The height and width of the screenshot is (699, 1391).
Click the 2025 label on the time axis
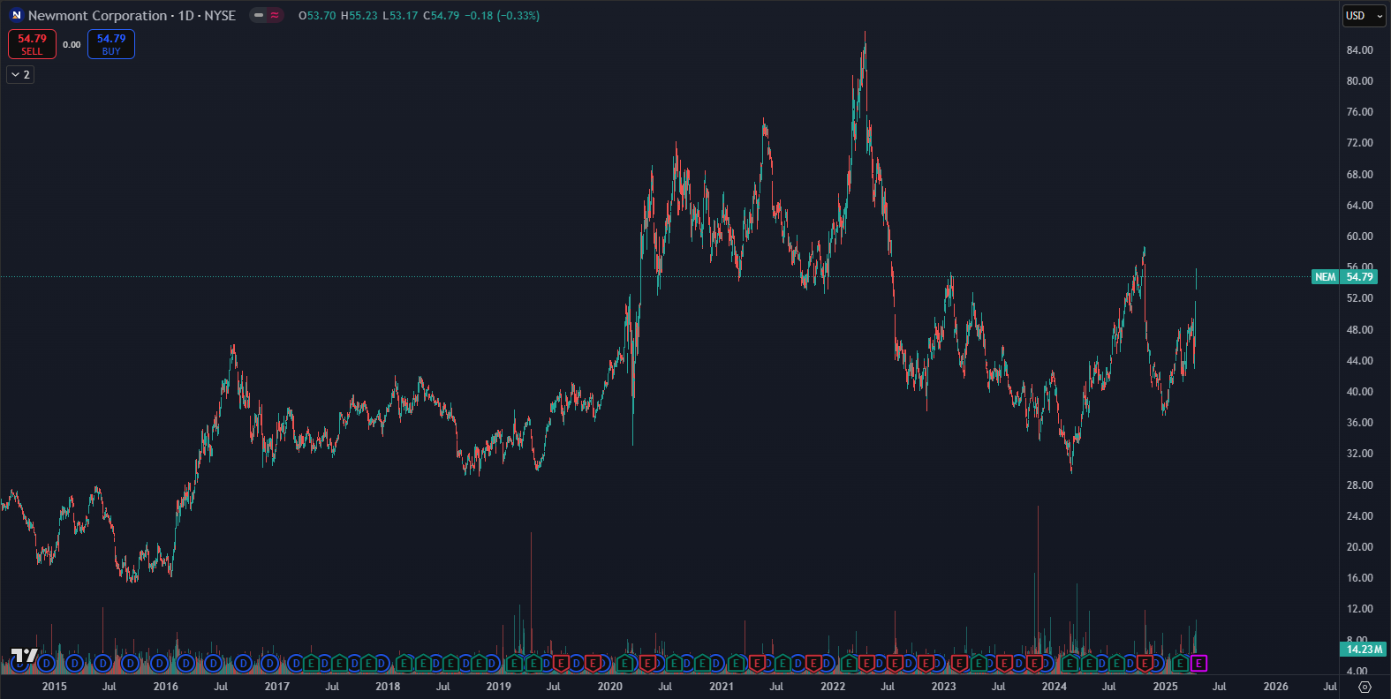[1165, 687]
